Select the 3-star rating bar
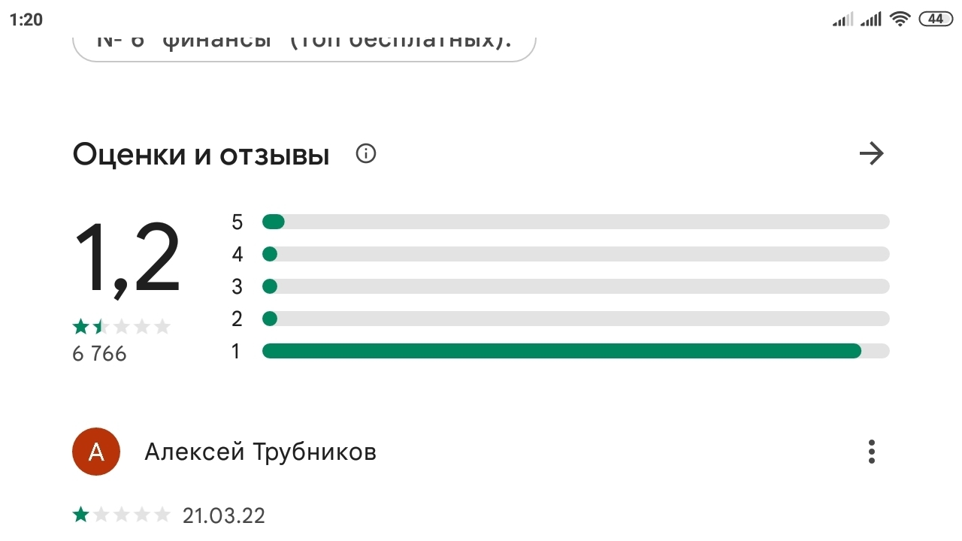This screenshot has height=541, width=962. pyautogui.click(x=575, y=286)
